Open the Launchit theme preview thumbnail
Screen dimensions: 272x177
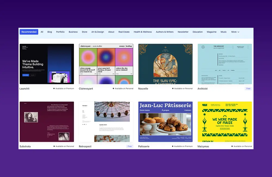pos(47,64)
